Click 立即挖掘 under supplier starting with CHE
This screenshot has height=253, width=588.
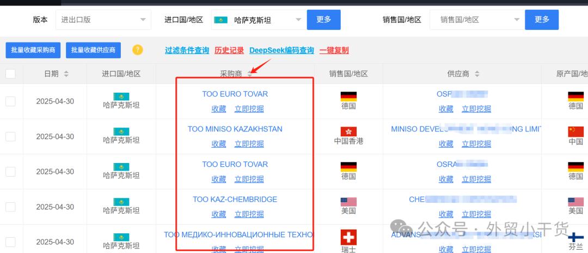coord(476,214)
